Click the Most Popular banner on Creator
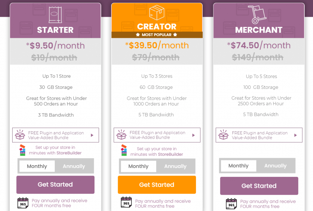313x211 pixels. (156, 35)
